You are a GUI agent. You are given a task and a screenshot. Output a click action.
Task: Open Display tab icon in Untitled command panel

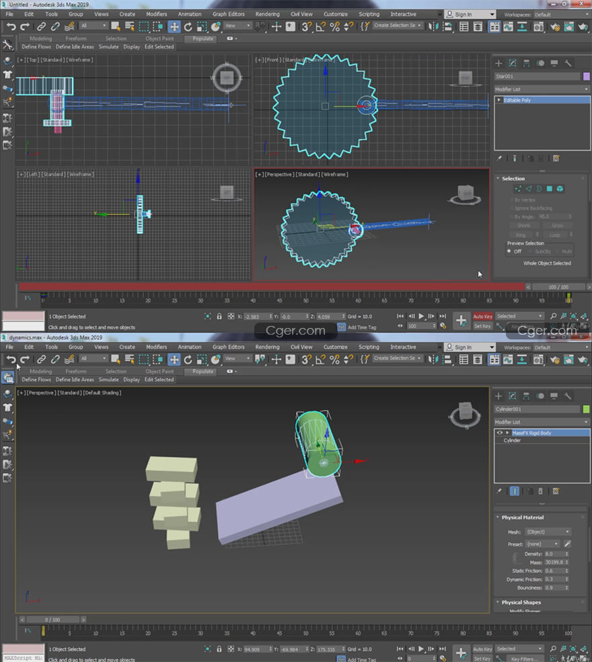(x=554, y=63)
